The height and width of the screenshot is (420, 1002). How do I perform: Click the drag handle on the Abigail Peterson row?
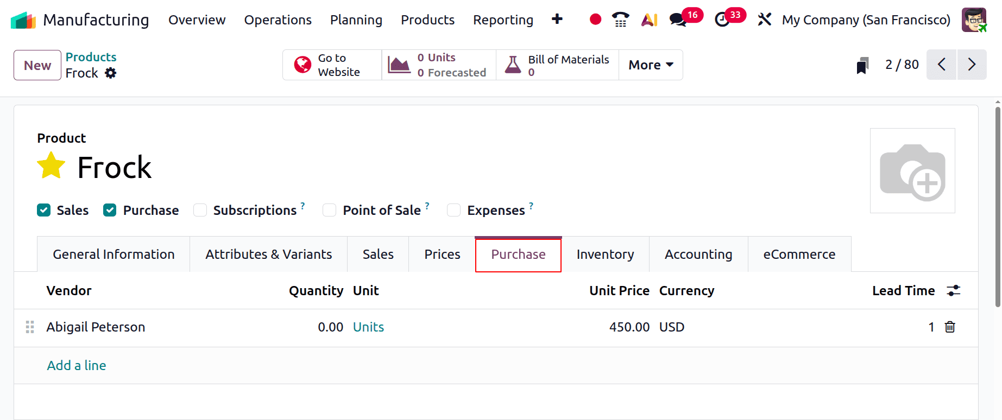pyautogui.click(x=30, y=327)
